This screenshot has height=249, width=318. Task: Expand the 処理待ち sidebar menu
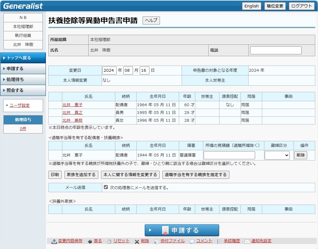23,79
